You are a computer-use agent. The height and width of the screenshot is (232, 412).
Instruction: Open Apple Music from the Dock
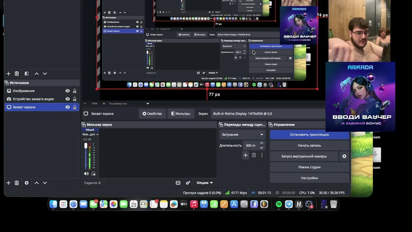[194, 204]
